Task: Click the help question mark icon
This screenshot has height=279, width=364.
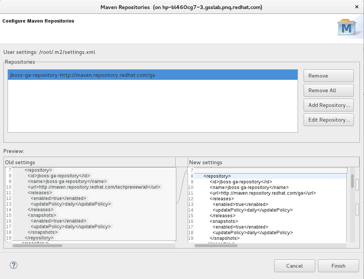Action: tap(13, 265)
